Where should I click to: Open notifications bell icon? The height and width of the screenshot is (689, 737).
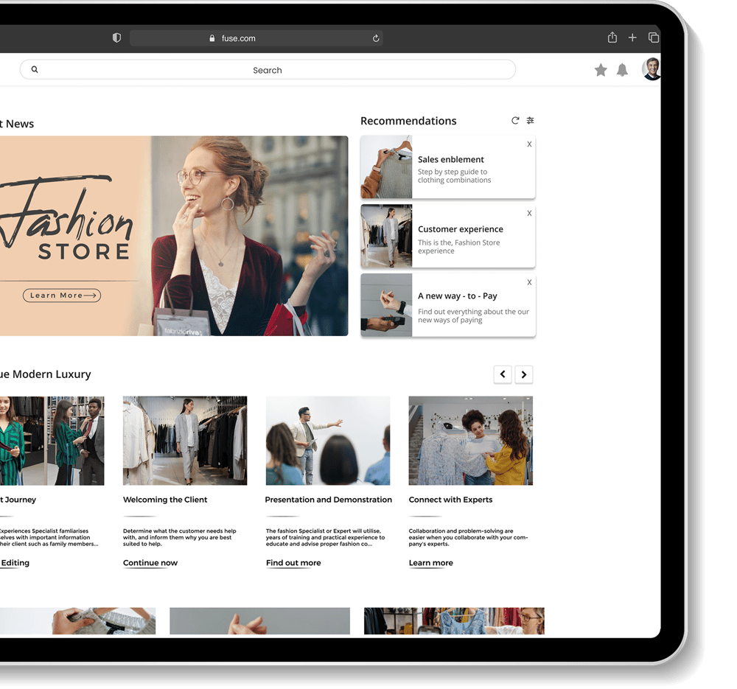coord(622,70)
